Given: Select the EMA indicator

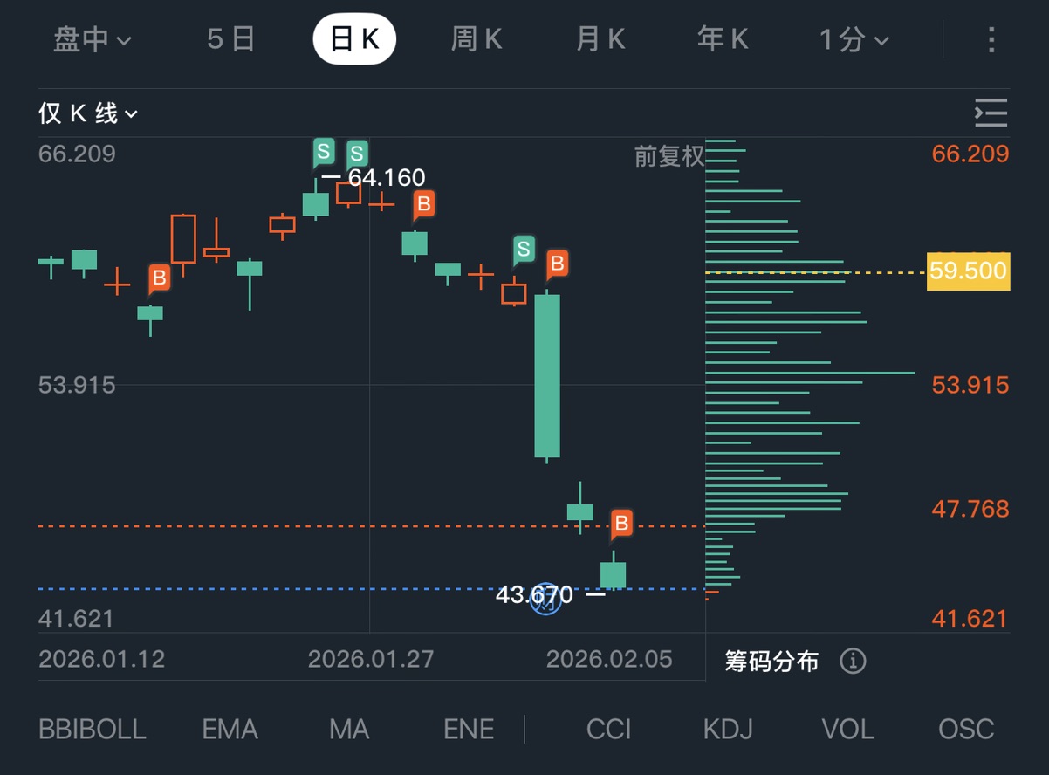Looking at the screenshot, I should [x=230, y=729].
